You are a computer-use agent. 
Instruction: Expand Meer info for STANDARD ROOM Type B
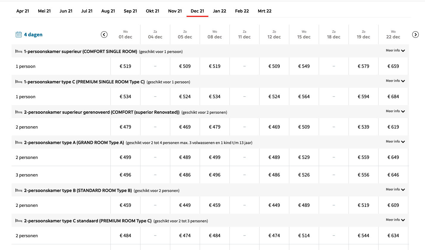pyautogui.click(x=395, y=190)
